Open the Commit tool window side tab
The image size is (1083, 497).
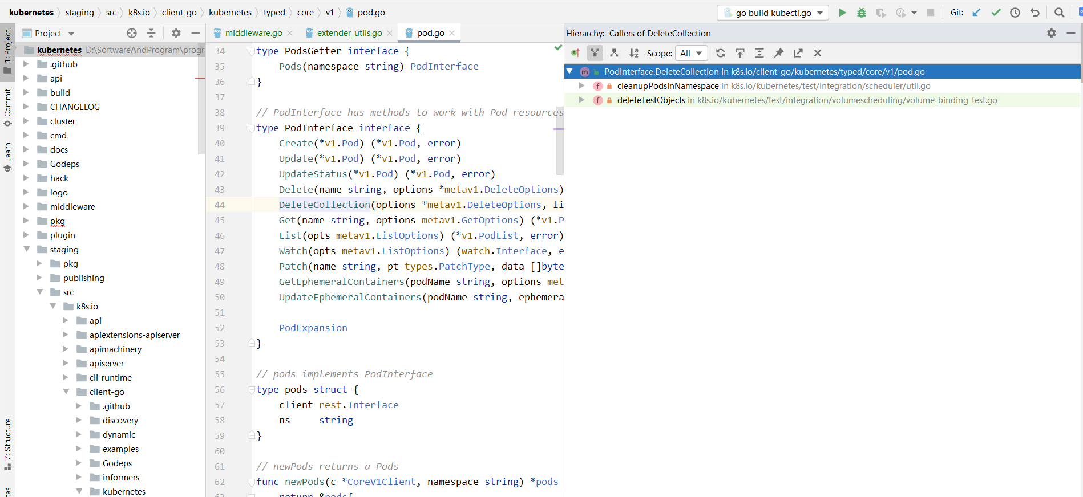pyautogui.click(x=7, y=107)
